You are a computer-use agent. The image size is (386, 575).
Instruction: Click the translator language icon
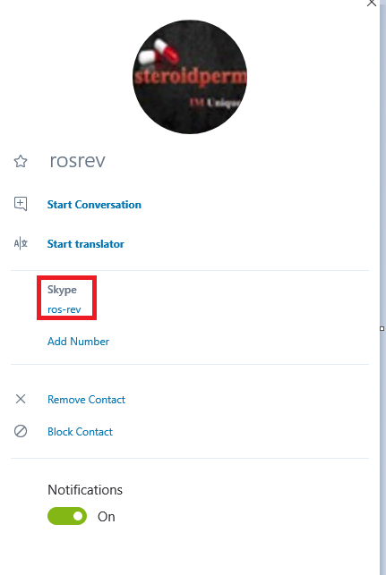(21, 243)
